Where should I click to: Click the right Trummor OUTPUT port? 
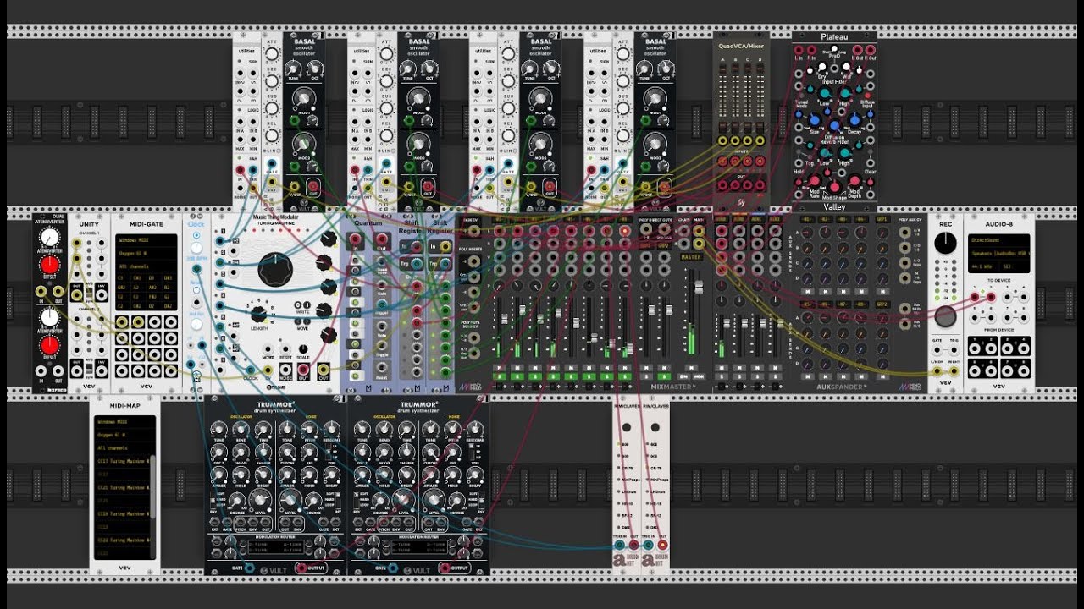pos(445,568)
